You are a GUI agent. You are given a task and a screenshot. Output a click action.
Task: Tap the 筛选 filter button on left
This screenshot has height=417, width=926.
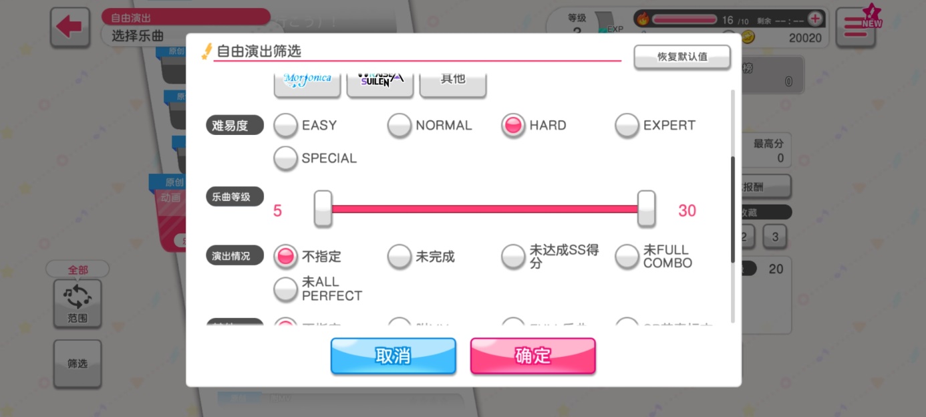78,364
